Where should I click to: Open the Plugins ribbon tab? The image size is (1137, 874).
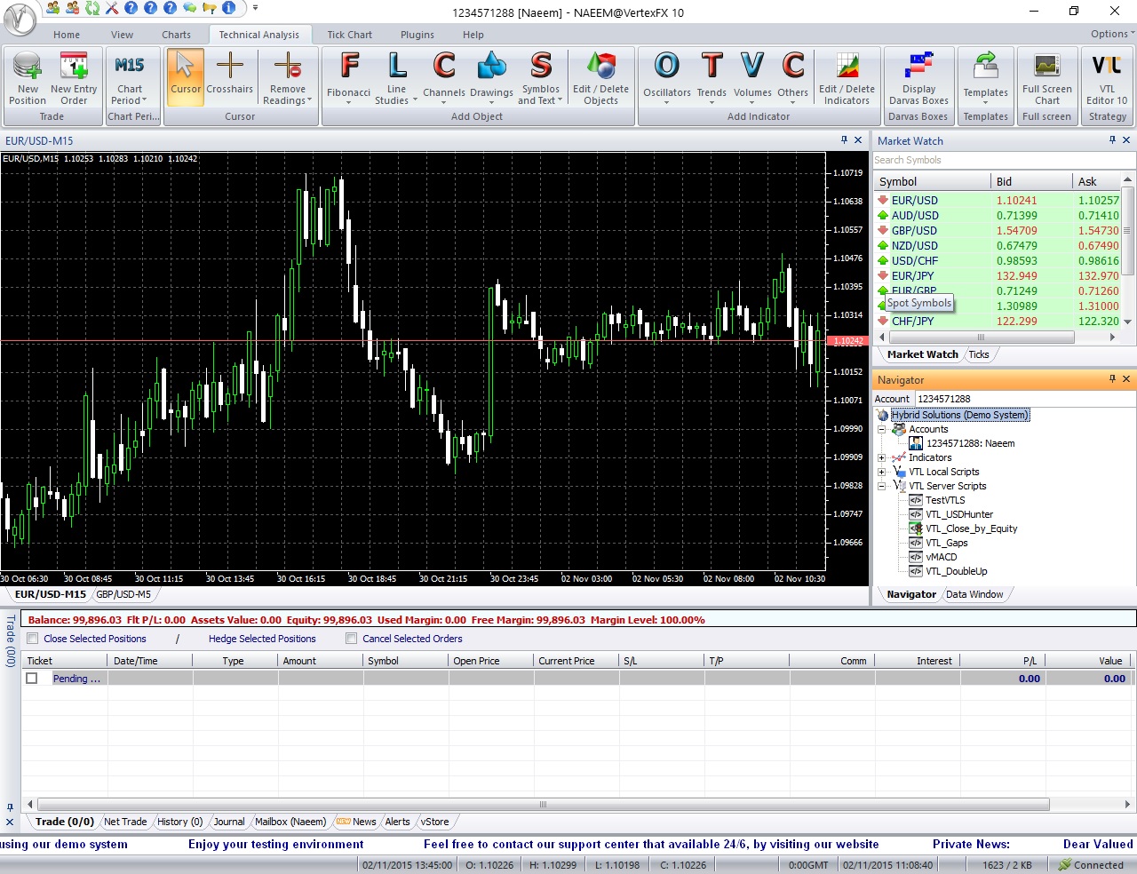(417, 35)
